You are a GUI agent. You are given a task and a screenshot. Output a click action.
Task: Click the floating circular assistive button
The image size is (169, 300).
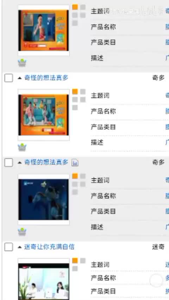coord(156,281)
